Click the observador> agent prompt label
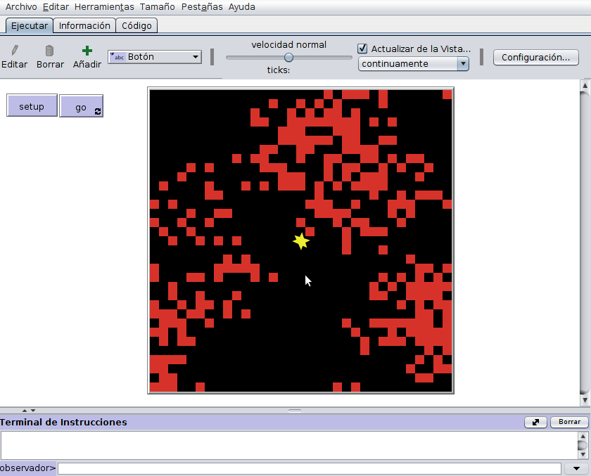Viewport: 591px width, 476px height. [x=28, y=468]
